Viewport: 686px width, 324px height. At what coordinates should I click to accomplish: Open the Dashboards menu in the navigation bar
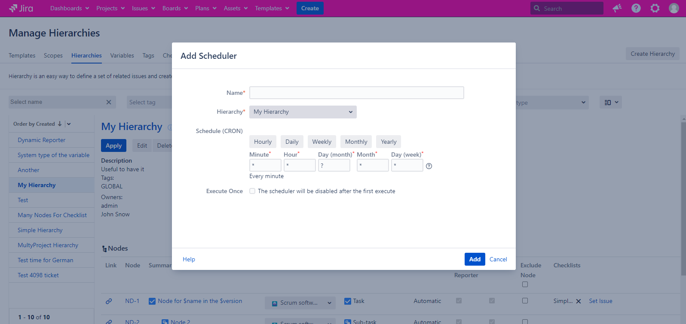(x=70, y=8)
